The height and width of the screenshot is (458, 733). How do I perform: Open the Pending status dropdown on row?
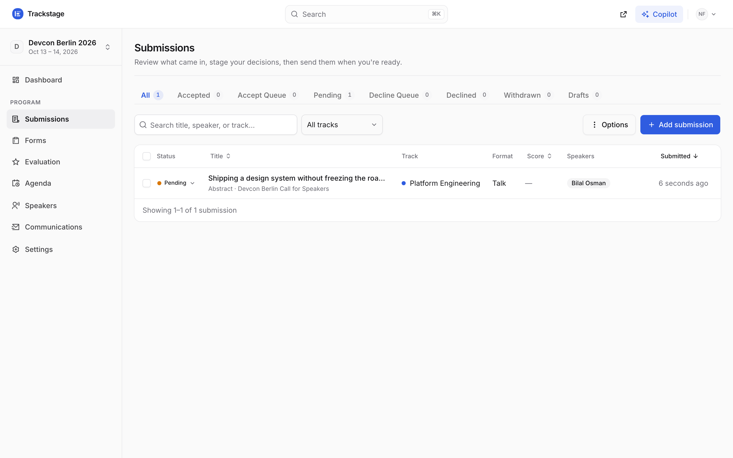click(176, 183)
